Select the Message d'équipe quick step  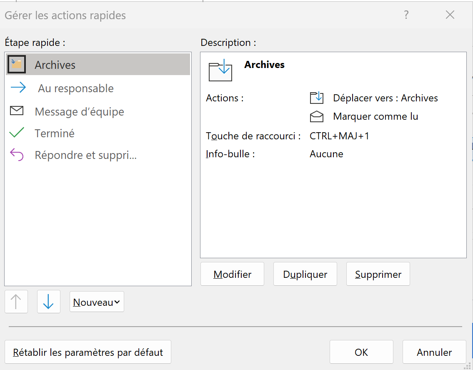pyautogui.click(x=98, y=111)
